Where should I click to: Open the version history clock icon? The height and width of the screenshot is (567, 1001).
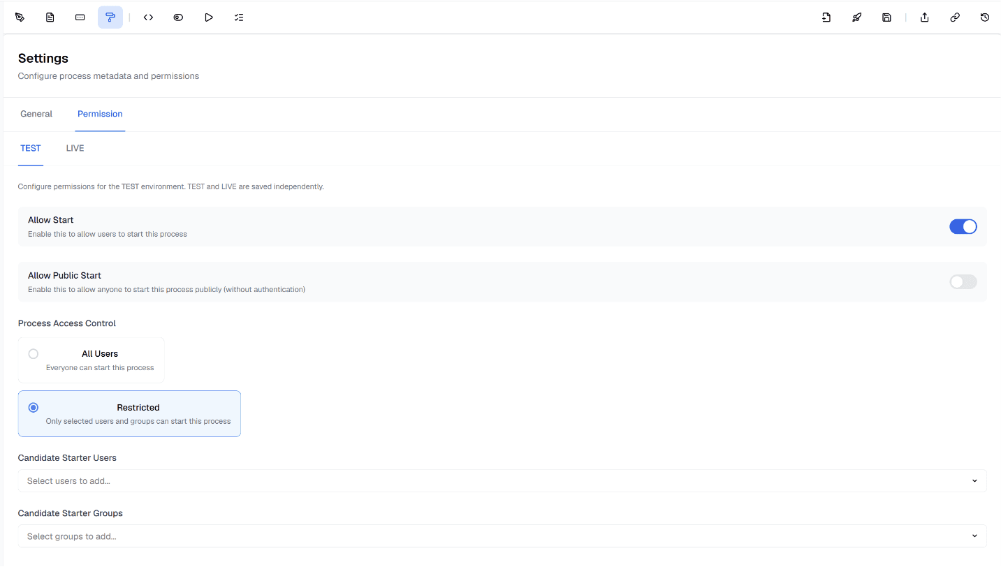(x=984, y=17)
